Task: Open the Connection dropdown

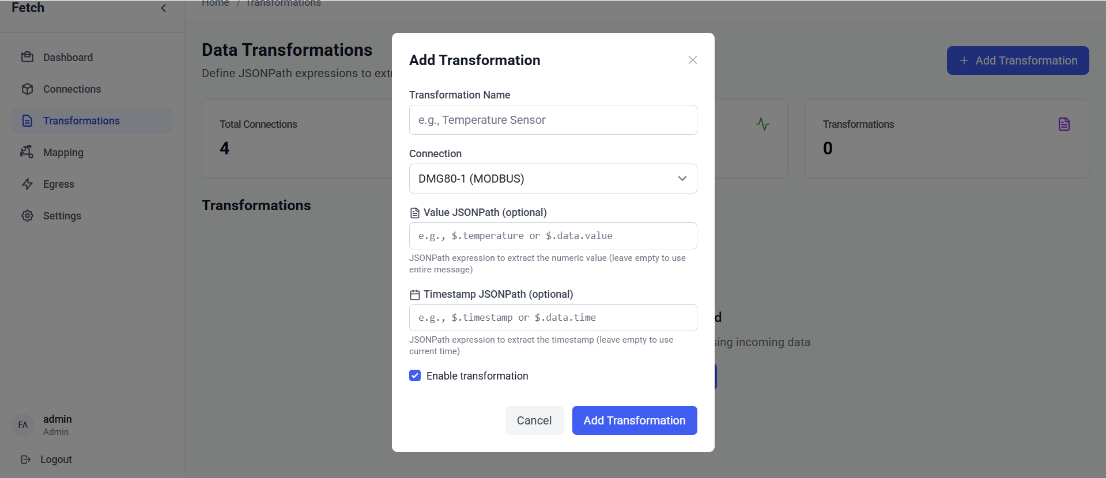Action: (552, 179)
